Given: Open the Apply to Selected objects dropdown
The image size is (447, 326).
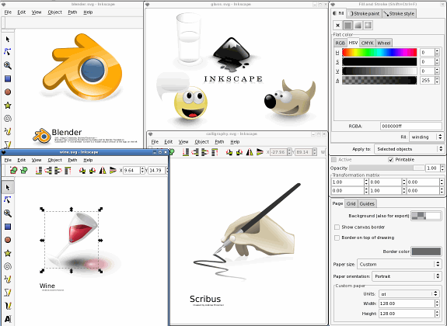Looking at the screenshot, I should tap(409, 149).
